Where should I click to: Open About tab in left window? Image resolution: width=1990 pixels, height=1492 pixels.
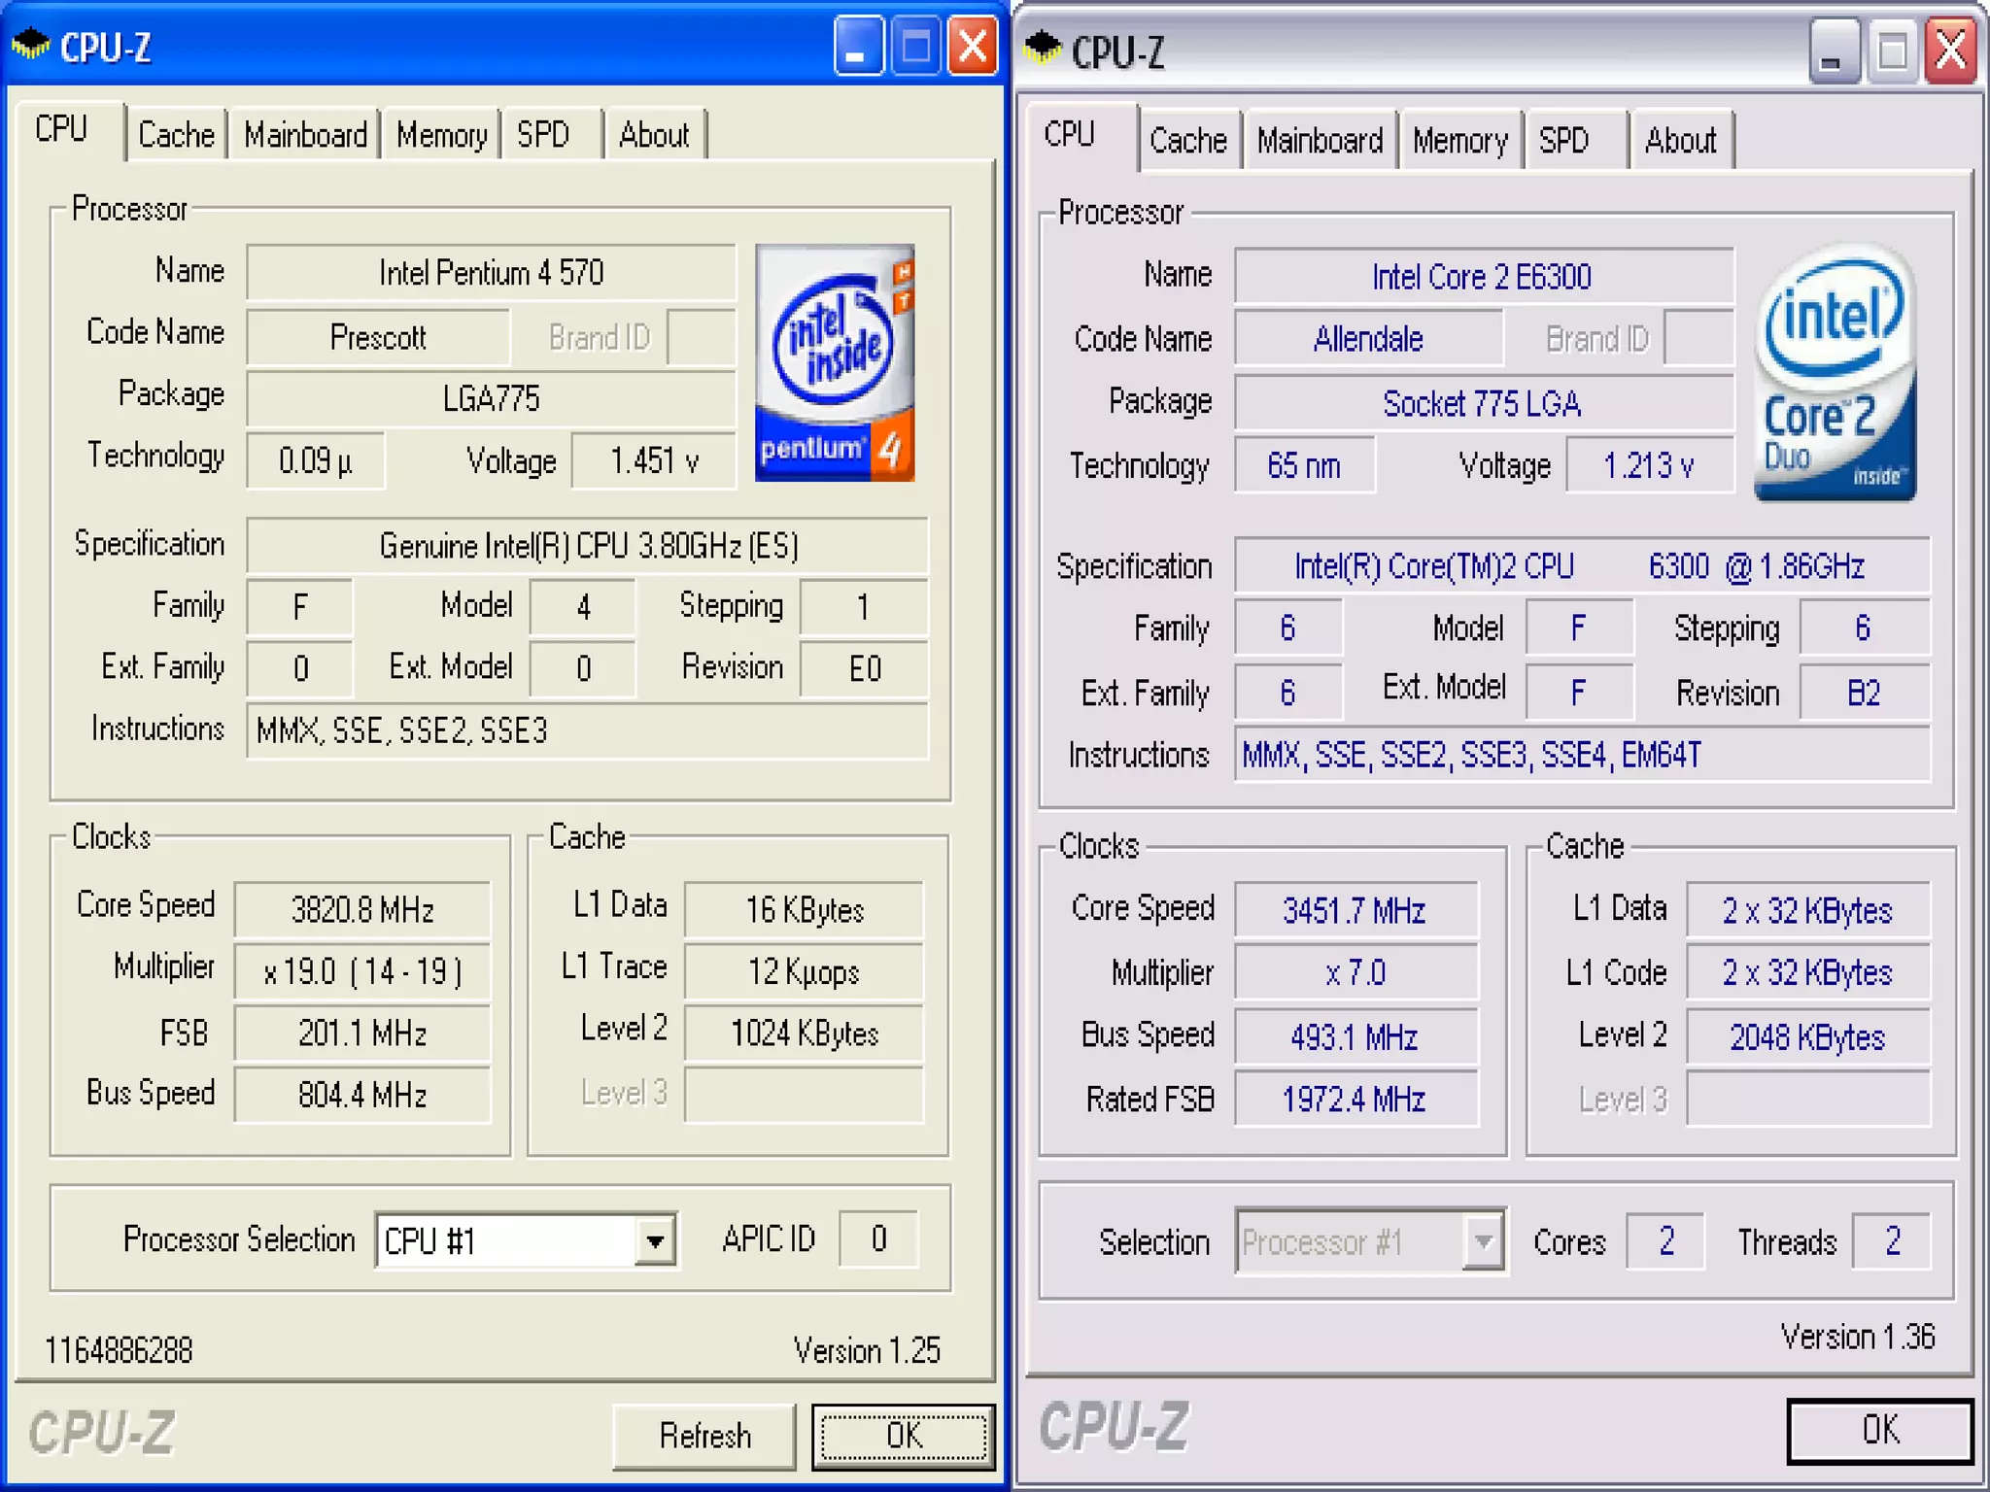[x=654, y=135]
